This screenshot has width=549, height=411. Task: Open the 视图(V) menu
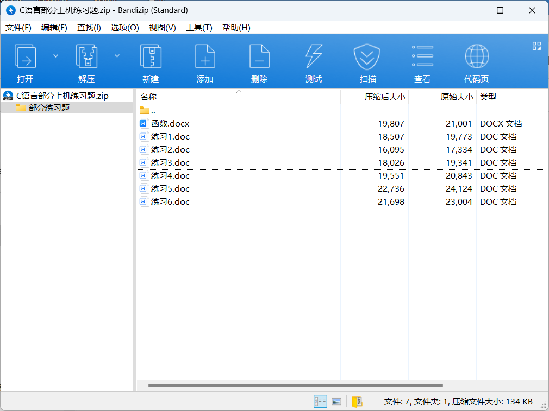click(x=162, y=28)
